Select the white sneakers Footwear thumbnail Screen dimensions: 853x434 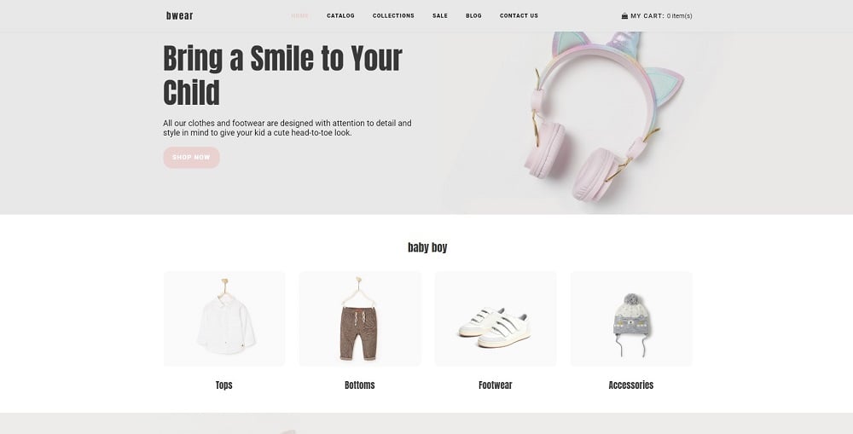496,319
